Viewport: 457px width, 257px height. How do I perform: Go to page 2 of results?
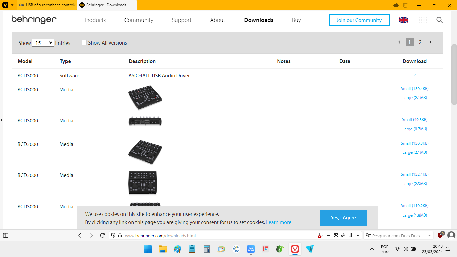[420, 42]
